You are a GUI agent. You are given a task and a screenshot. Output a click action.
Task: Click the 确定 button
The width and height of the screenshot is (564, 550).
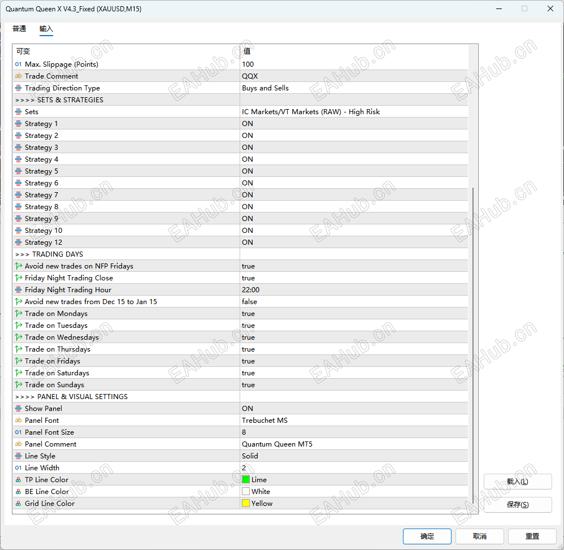(427, 536)
